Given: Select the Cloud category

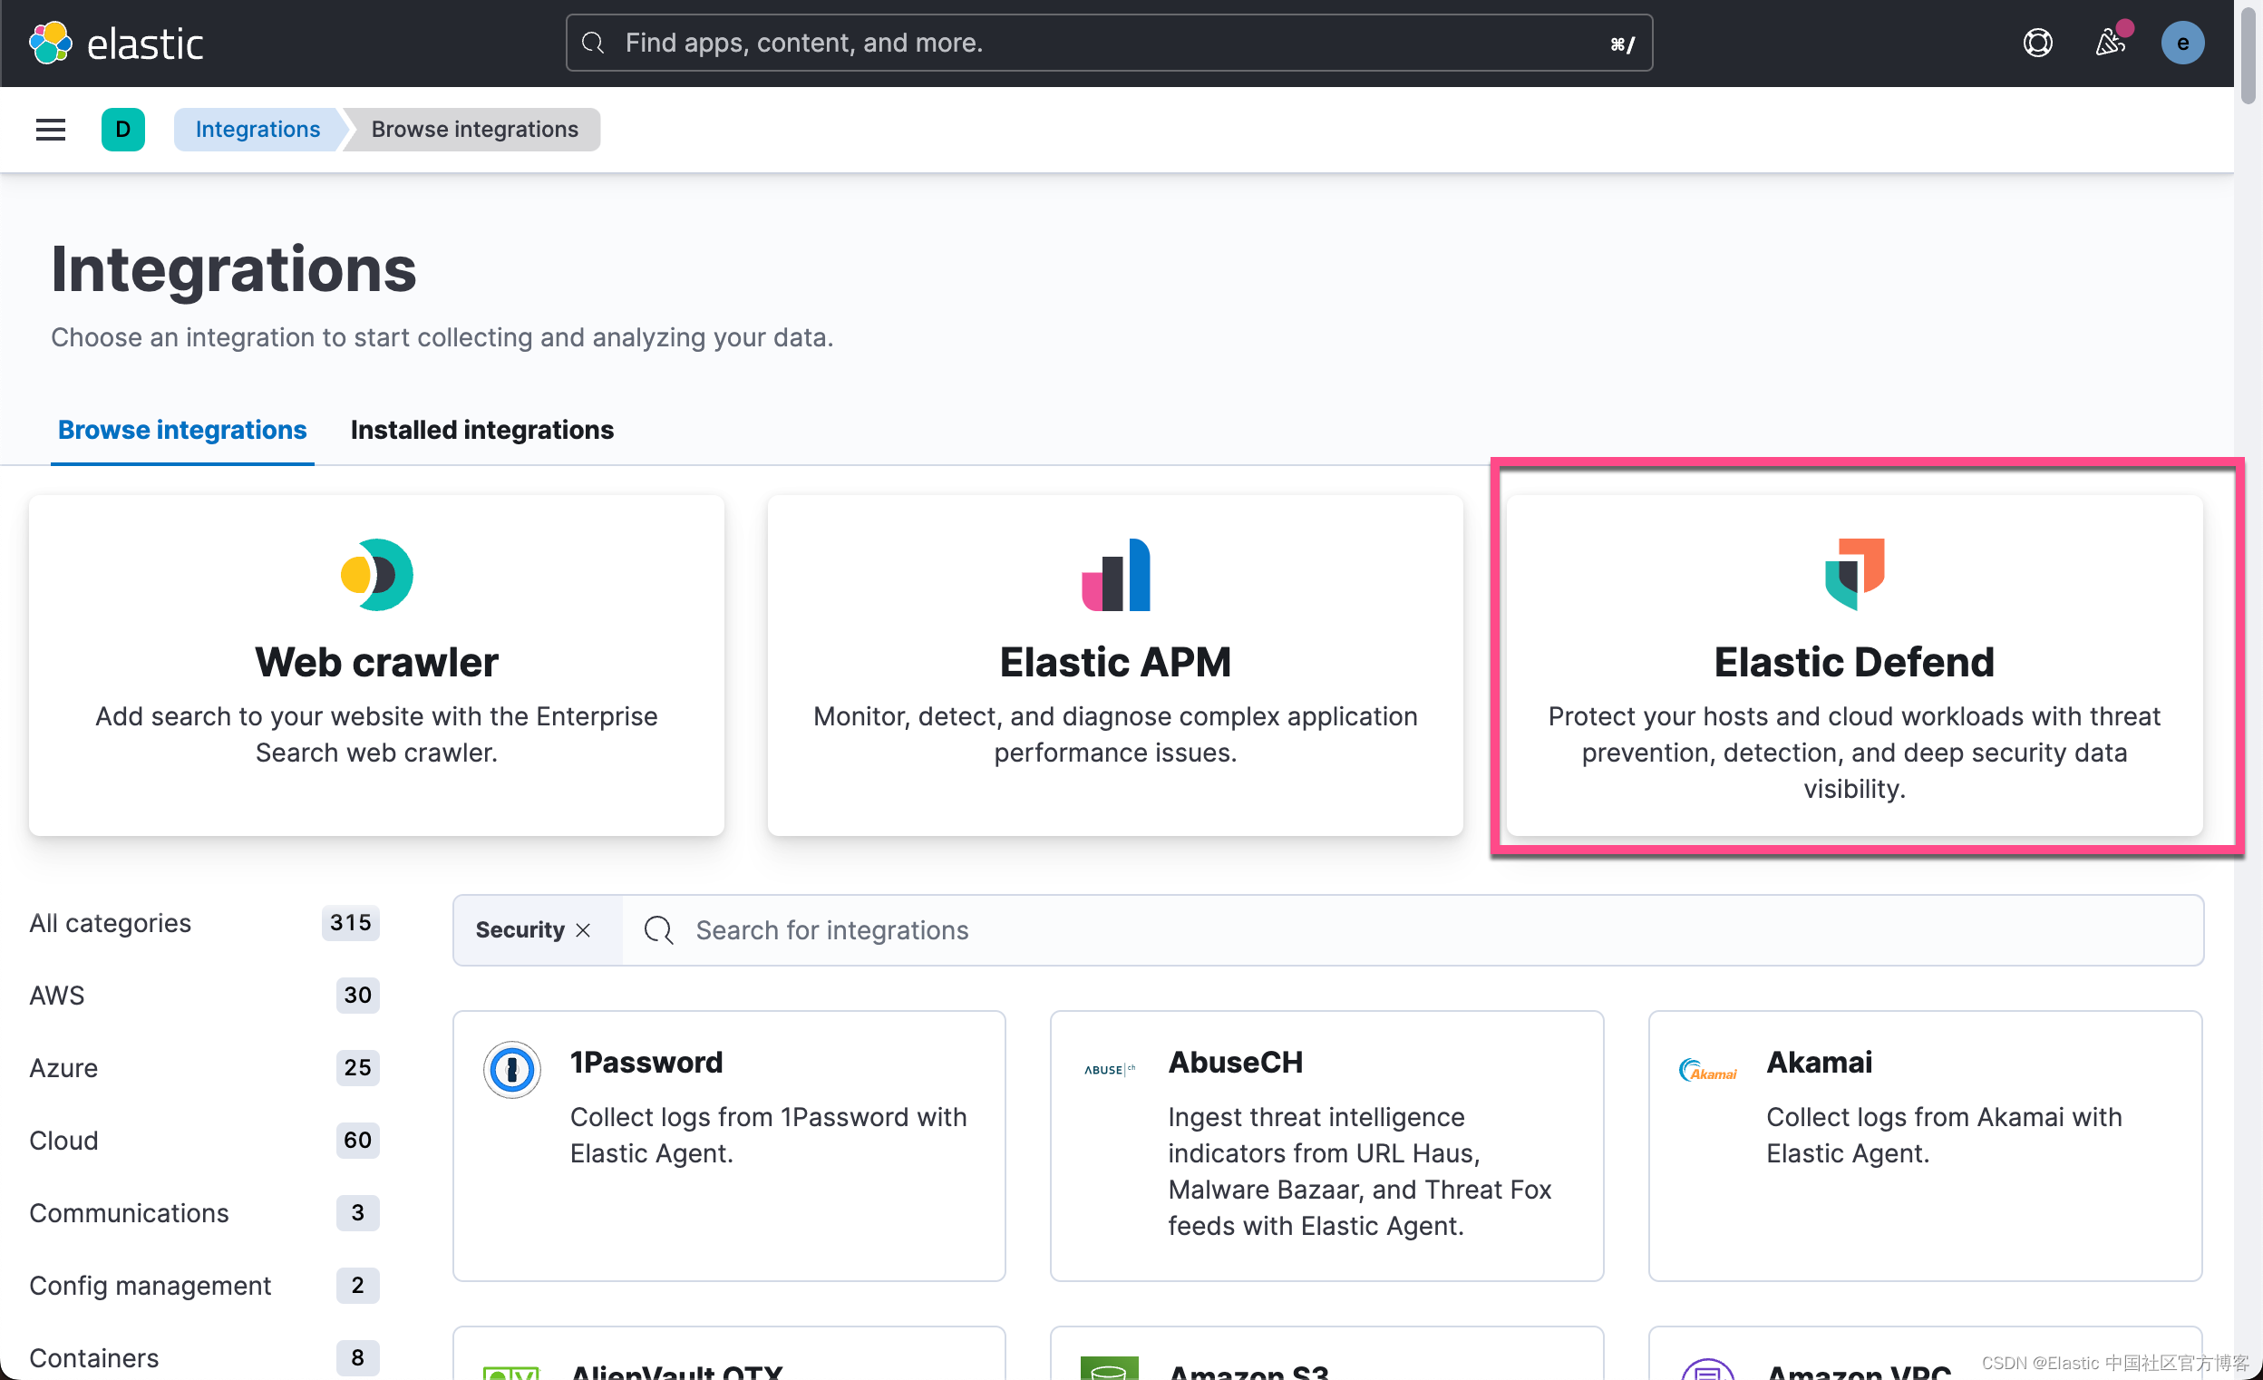Looking at the screenshot, I should click(x=204, y=1141).
